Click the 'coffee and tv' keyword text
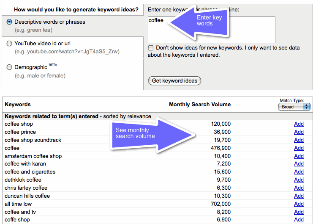Screen dimensions: 313x224 [20, 212]
